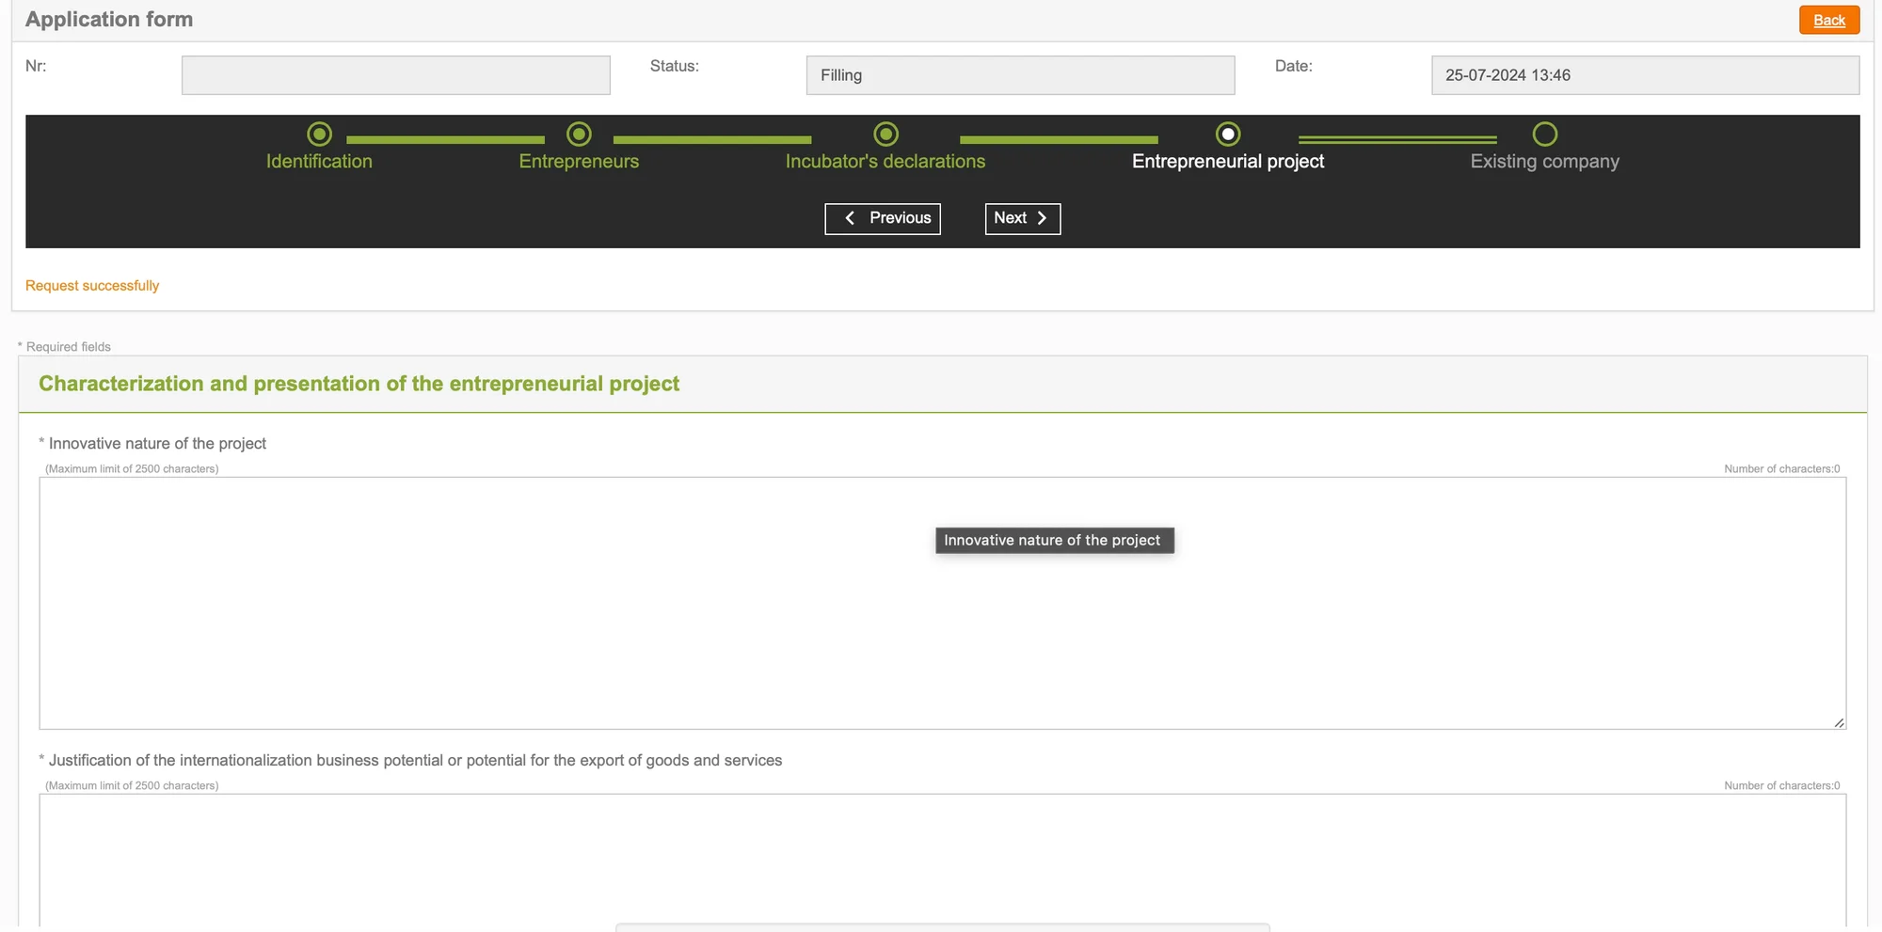Focus the Innovative nature of the project textarea

[x=942, y=603]
